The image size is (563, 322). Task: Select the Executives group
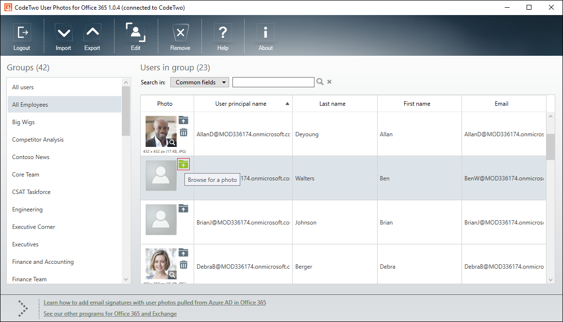click(x=65, y=244)
